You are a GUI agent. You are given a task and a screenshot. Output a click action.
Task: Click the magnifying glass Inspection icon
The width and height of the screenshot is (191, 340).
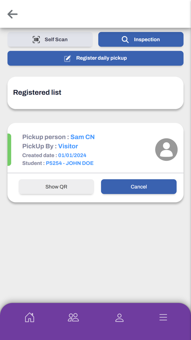(125, 39)
